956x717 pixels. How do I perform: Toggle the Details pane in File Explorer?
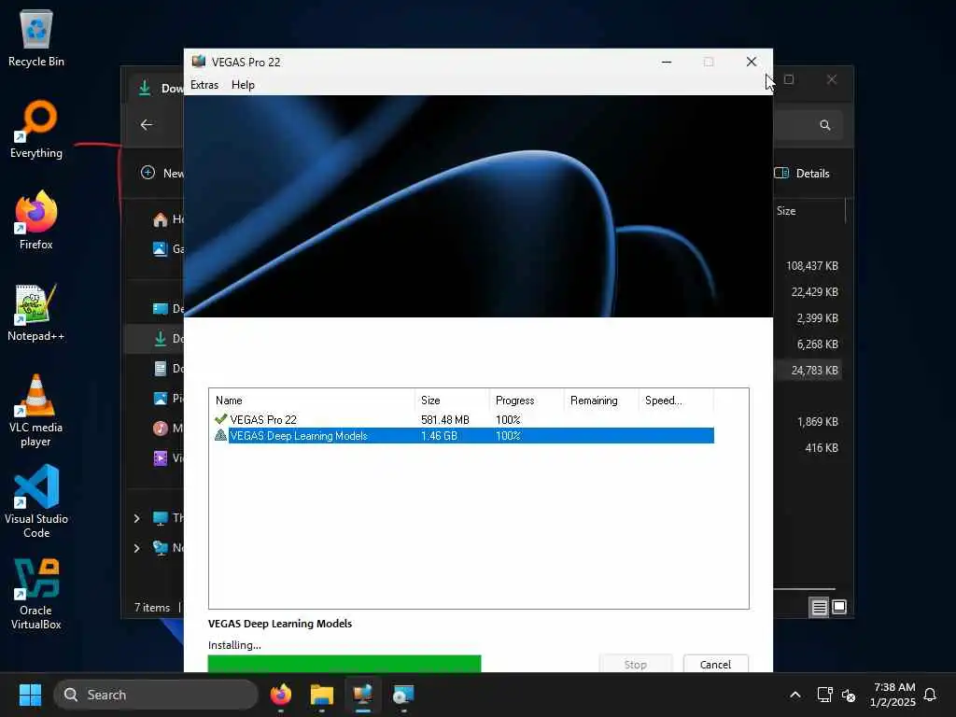click(802, 173)
